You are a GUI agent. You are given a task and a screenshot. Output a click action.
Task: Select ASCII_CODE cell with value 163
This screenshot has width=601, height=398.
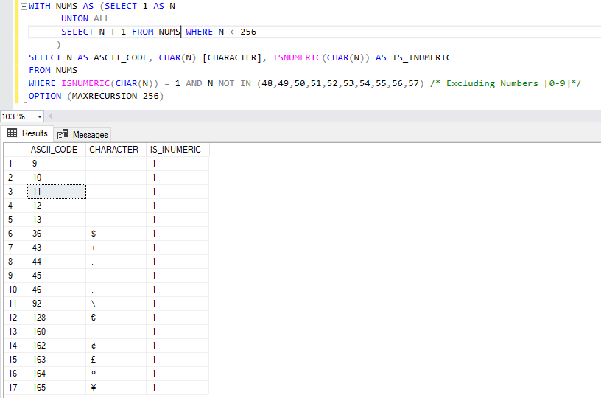point(56,360)
